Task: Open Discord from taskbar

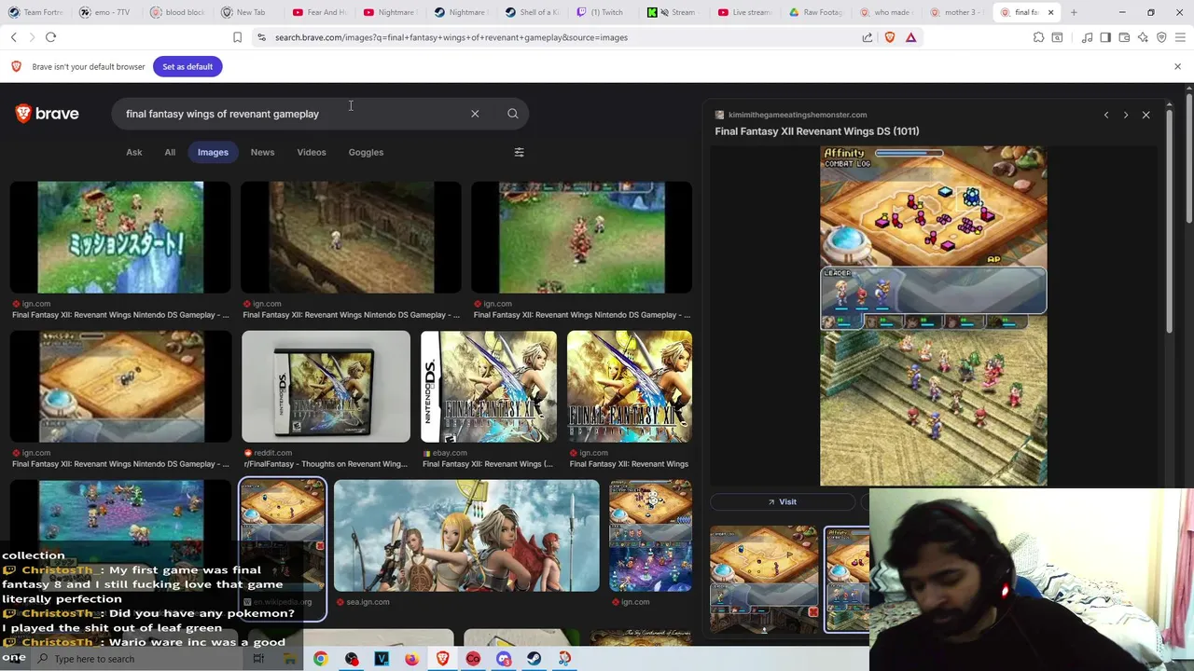Action: tap(504, 659)
